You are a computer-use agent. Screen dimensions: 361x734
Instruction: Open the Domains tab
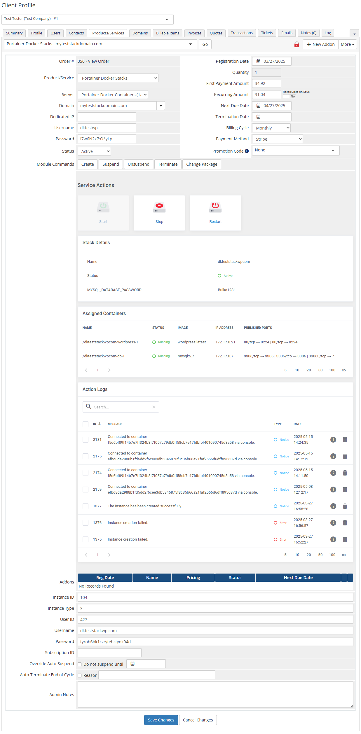(140, 33)
